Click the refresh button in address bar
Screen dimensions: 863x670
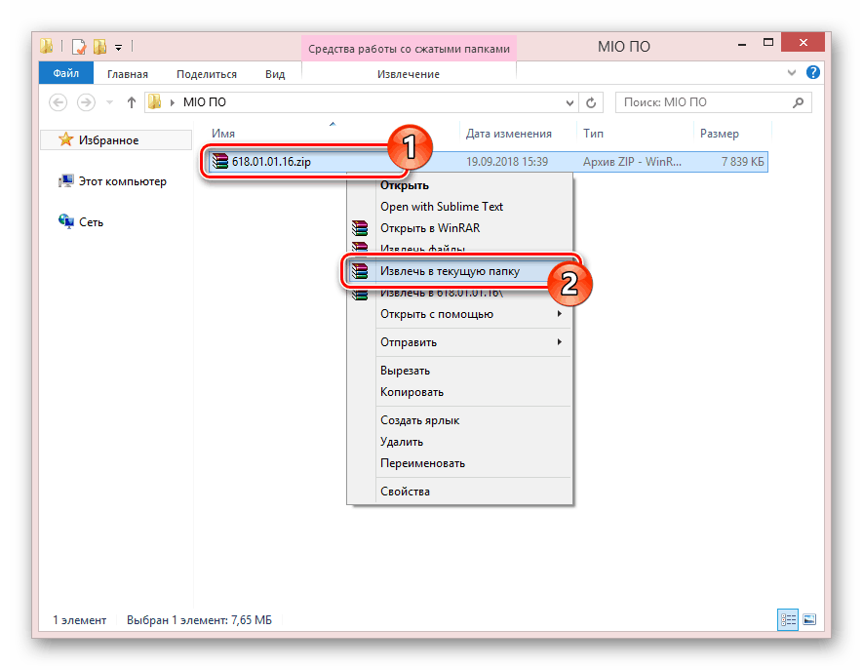(x=592, y=102)
